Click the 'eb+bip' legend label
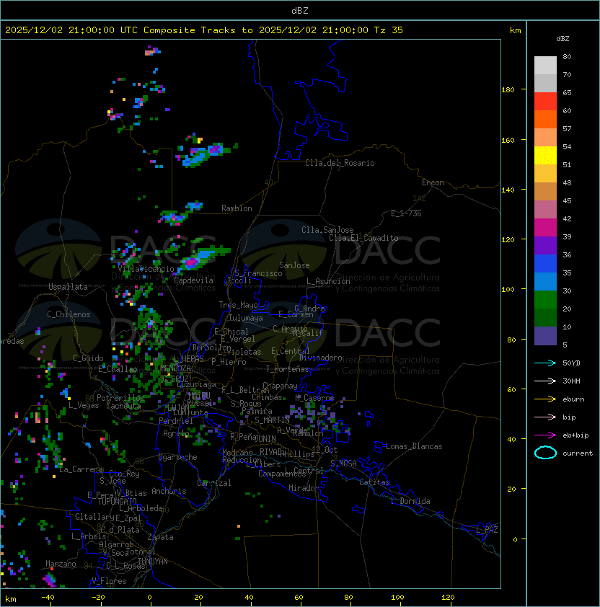The height and width of the screenshot is (607, 600). pyautogui.click(x=575, y=435)
